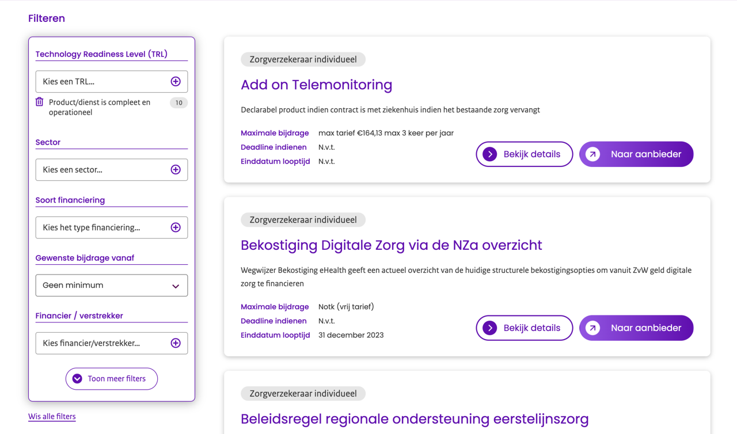This screenshot has height=434, width=737.
Task: Open Add on Telemonitoring title link
Action: click(316, 85)
